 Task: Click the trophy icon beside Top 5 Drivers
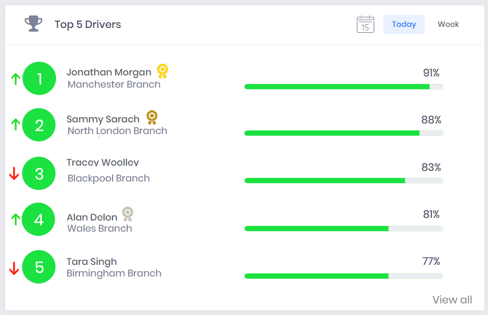[33, 24]
